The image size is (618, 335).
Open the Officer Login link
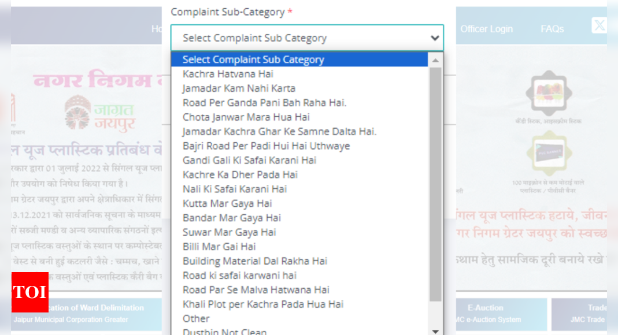coord(486,29)
